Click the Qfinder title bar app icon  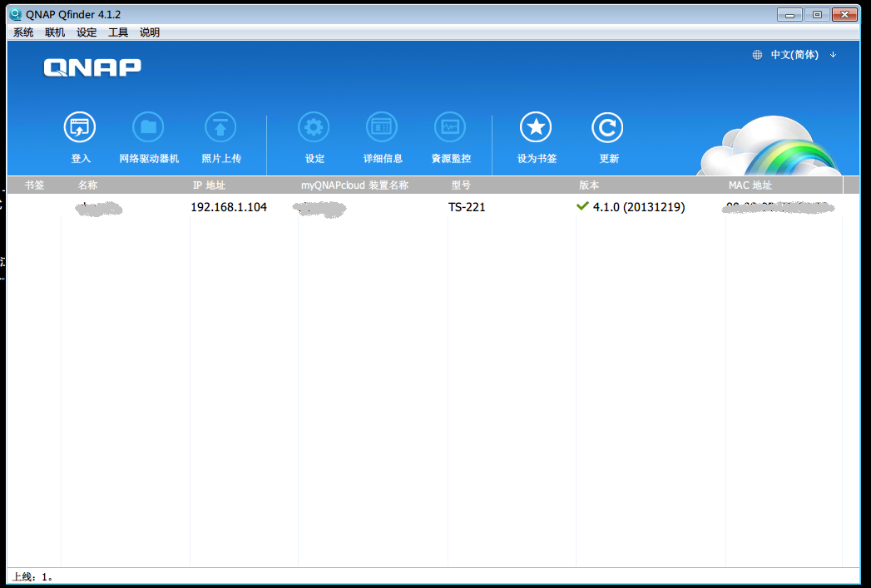pos(16,14)
